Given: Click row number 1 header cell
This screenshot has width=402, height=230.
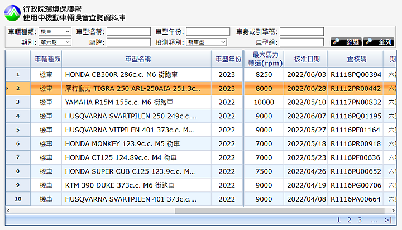Looking at the screenshot, I should click(x=18, y=74).
